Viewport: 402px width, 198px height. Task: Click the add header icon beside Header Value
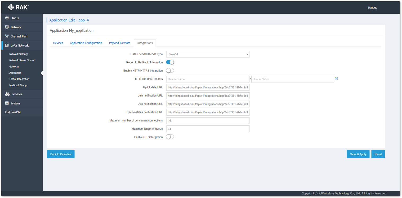(336, 78)
